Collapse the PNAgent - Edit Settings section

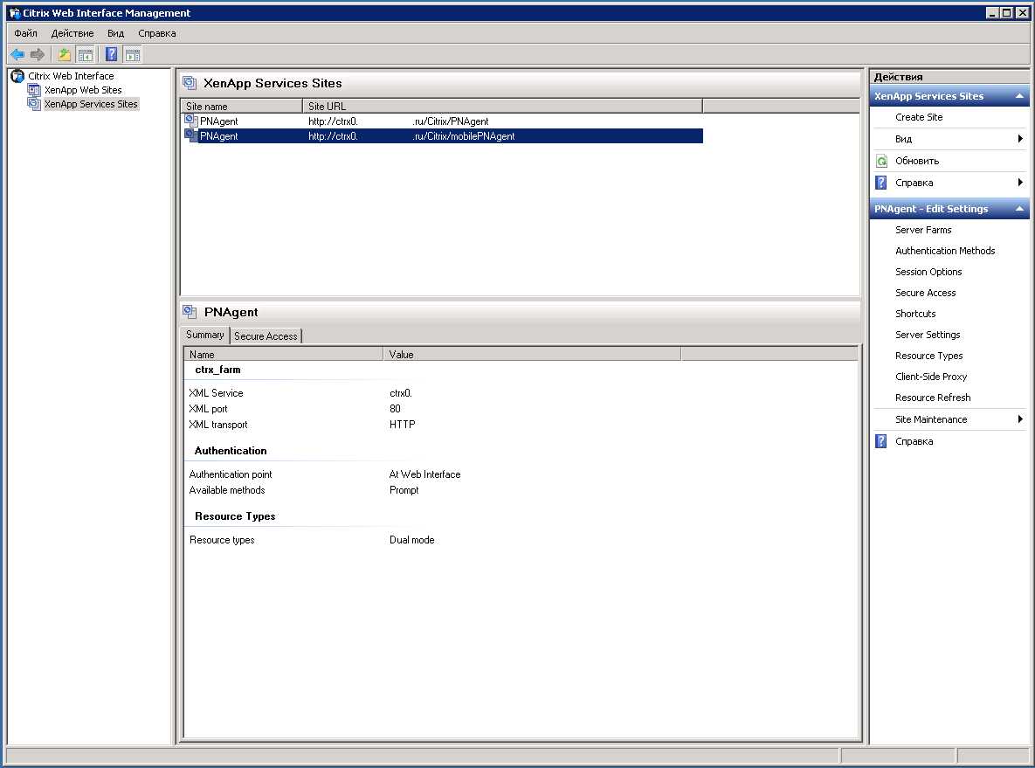(x=1019, y=209)
